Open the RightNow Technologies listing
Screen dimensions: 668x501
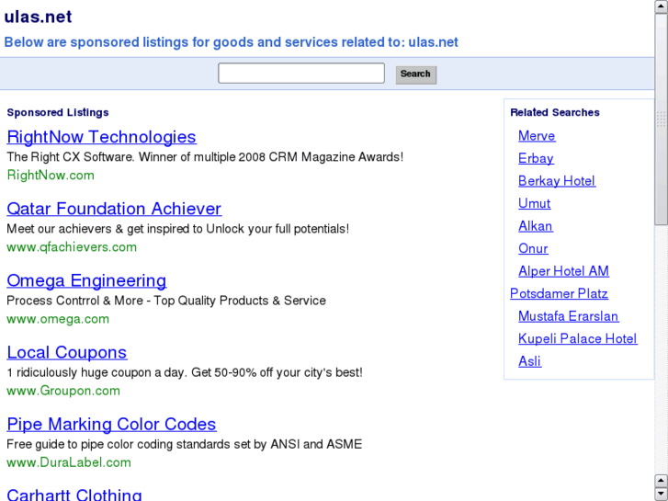[101, 137]
